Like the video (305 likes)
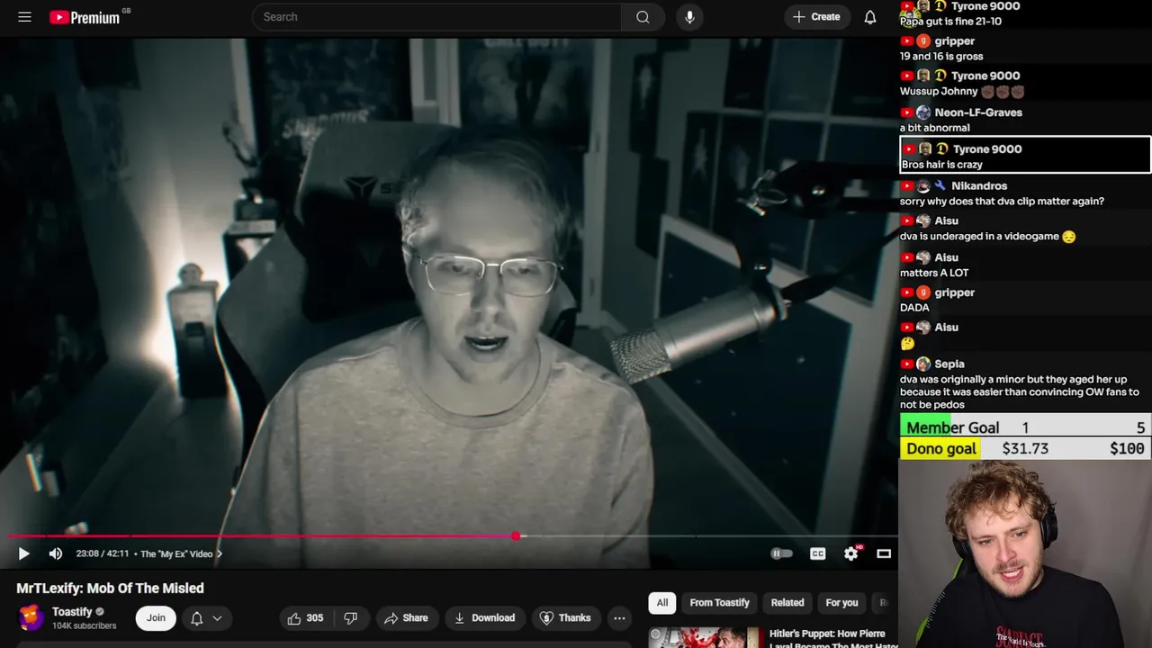This screenshot has height=648, width=1152. pyautogui.click(x=305, y=617)
